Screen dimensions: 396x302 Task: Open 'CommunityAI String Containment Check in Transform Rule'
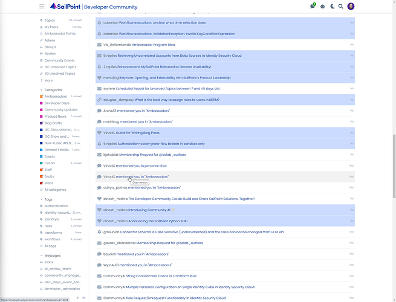[x=225, y=276]
